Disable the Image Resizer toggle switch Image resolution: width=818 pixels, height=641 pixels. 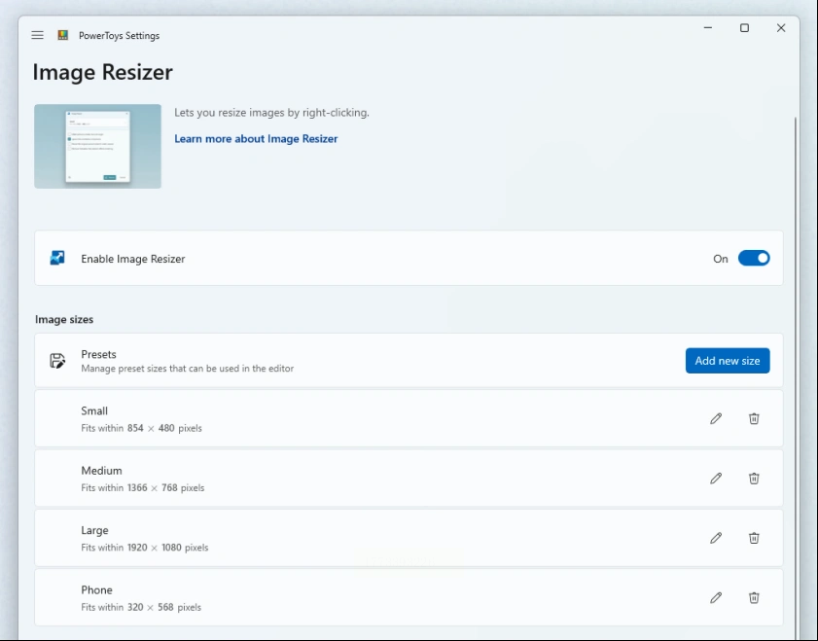pos(754,259)
